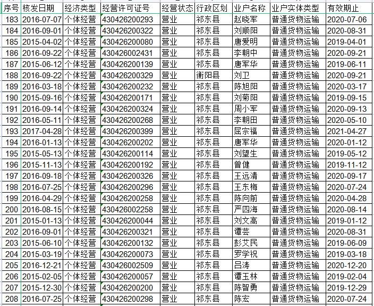374x306 pixels.
Task: Select row number 200 cell
Action: coord(11,209)
